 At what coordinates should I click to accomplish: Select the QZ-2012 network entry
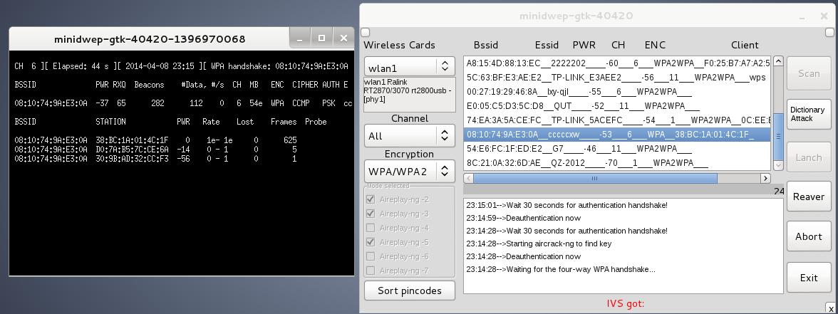coord(616,164)
